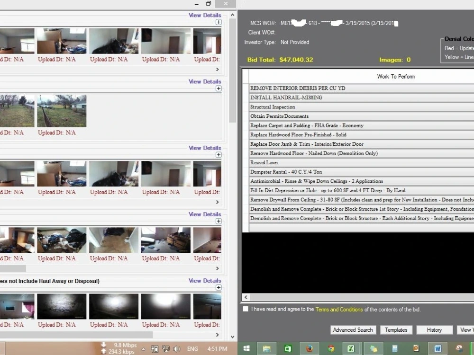Open Excel from the taskbar

tap(351, 348)
